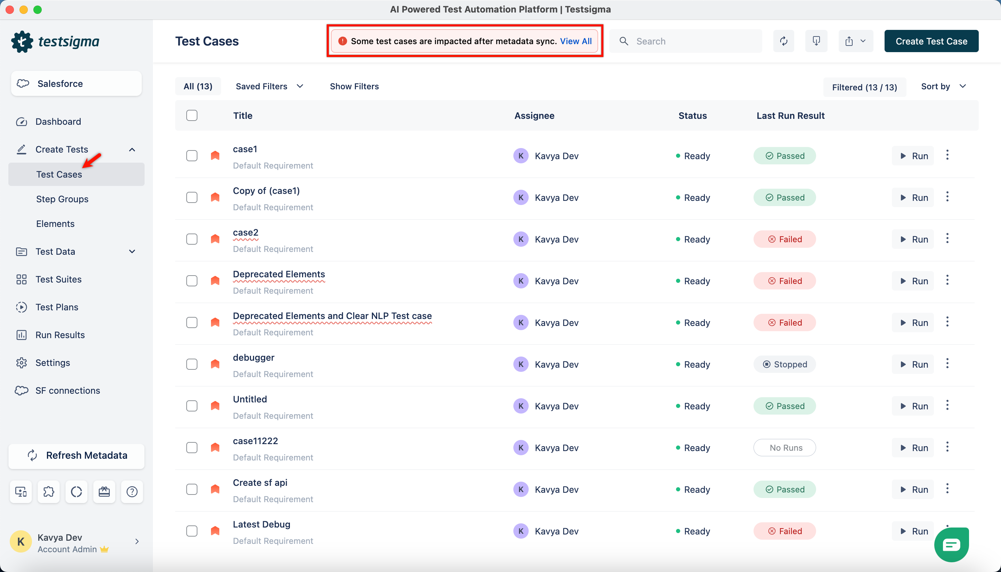
Task: Expand Kavya Dev account menu chevron
Action: pyautogui.click(x=137, y=541)
